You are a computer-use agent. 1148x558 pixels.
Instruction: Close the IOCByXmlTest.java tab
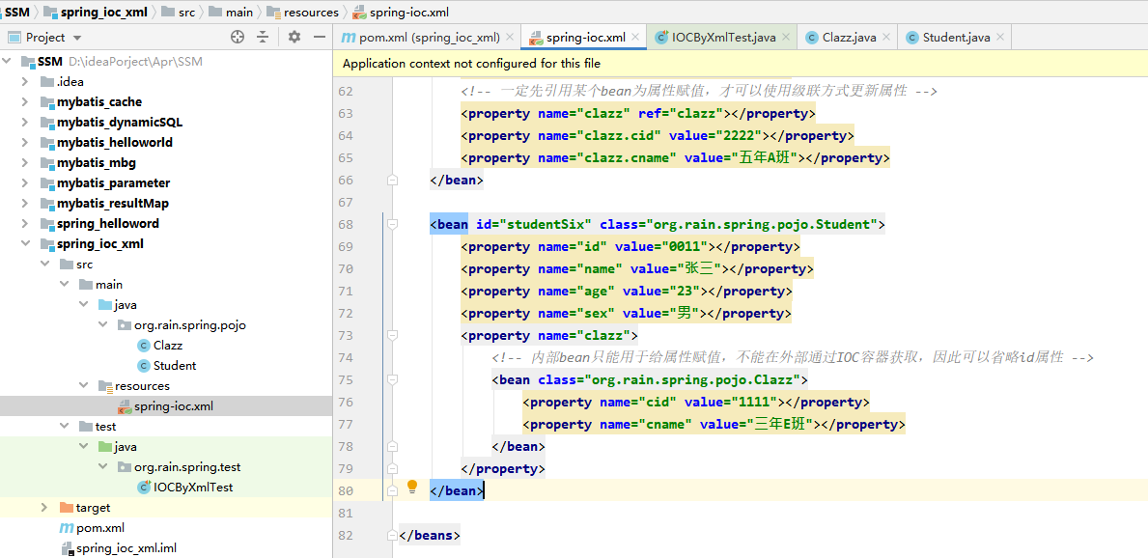pyautogui.click(x=786, y=37)
